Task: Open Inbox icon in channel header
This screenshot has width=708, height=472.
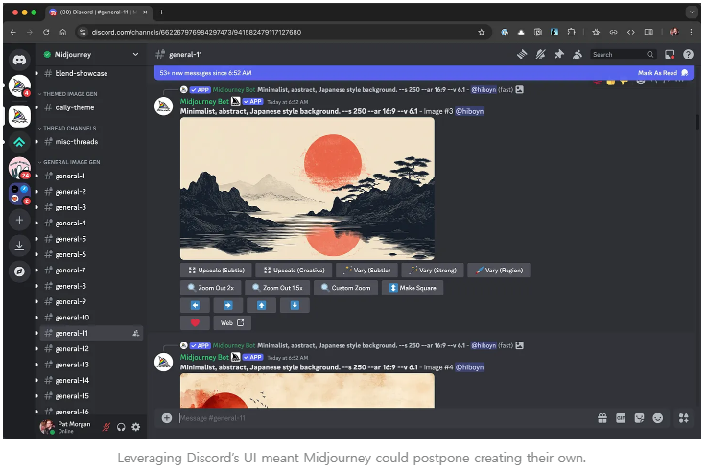Action: [670, 54]
